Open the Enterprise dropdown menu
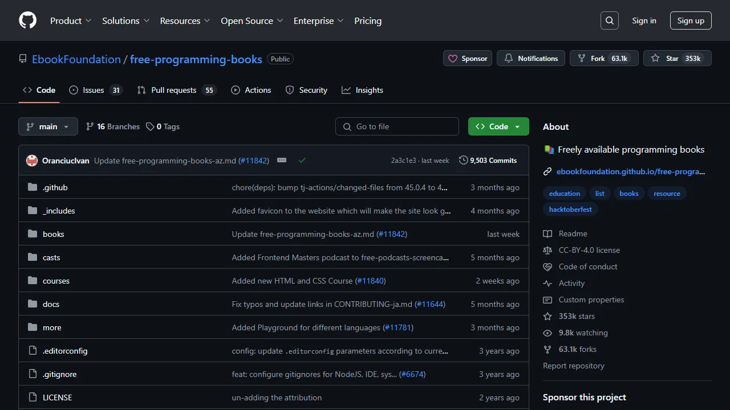The image size is (730, 410). pos(319,20)
